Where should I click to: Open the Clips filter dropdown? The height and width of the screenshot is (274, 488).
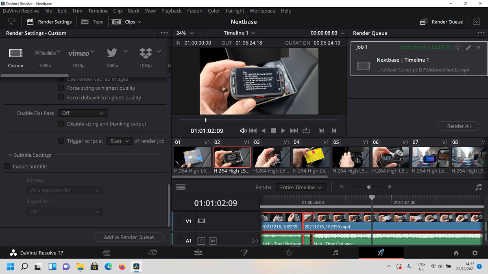point(127,22)
